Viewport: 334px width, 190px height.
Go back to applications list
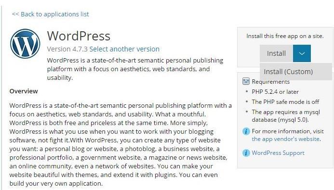point(51,14)
